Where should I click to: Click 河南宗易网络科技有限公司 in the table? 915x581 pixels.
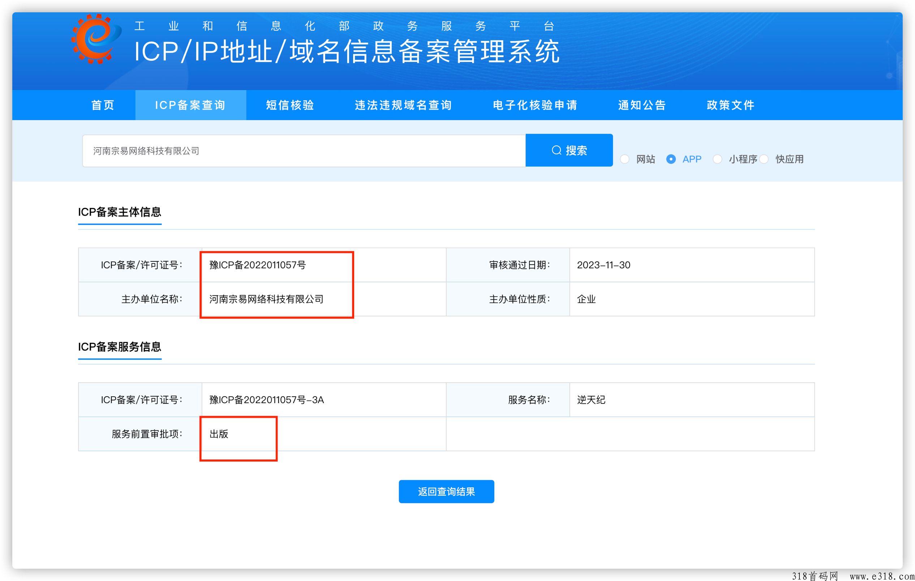tap(266, 299)
